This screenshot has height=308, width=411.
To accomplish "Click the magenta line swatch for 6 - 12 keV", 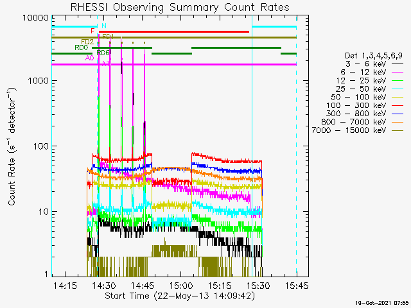I will click(x=398, y=73).
